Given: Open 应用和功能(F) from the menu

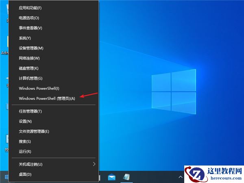Looking at the screenshot, I should pos(54,8).
